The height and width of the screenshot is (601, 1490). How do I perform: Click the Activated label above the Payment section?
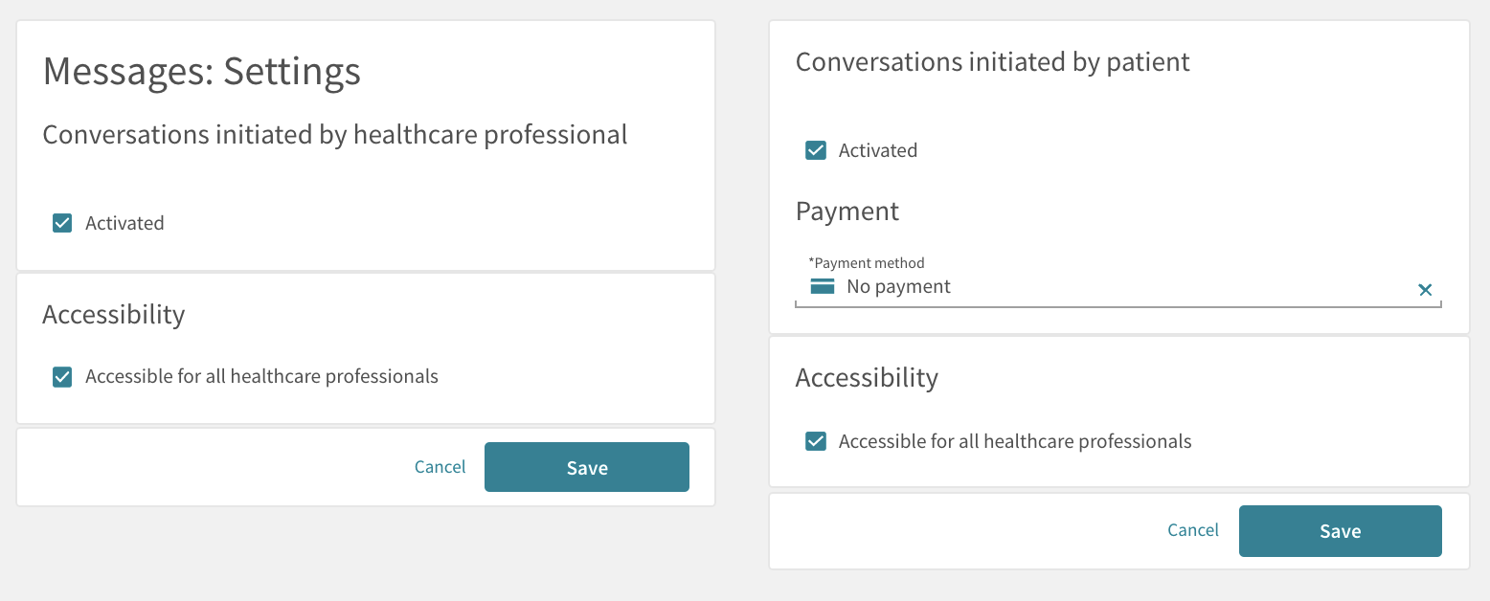pos(878,150)
